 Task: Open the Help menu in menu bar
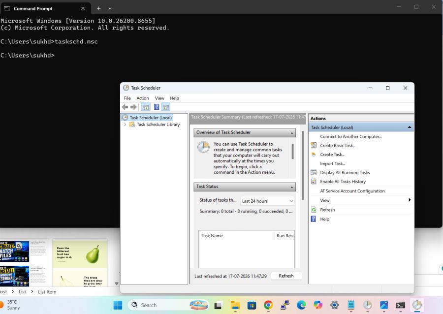[x=174, y=98]
